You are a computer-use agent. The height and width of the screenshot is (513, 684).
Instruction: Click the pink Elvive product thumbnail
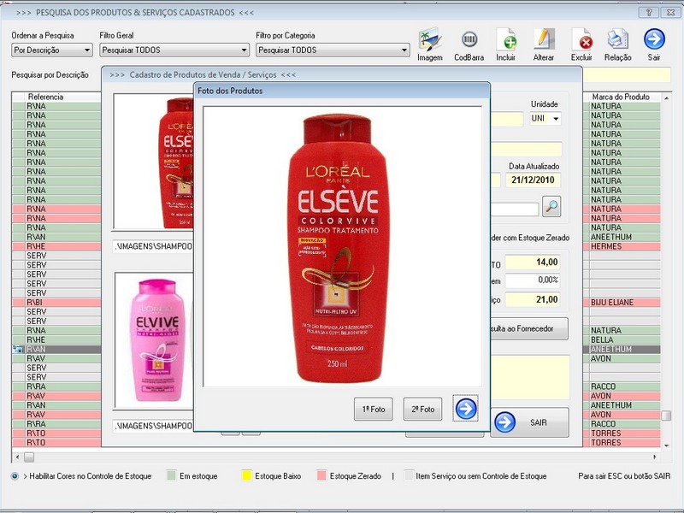tap(151, 338)
